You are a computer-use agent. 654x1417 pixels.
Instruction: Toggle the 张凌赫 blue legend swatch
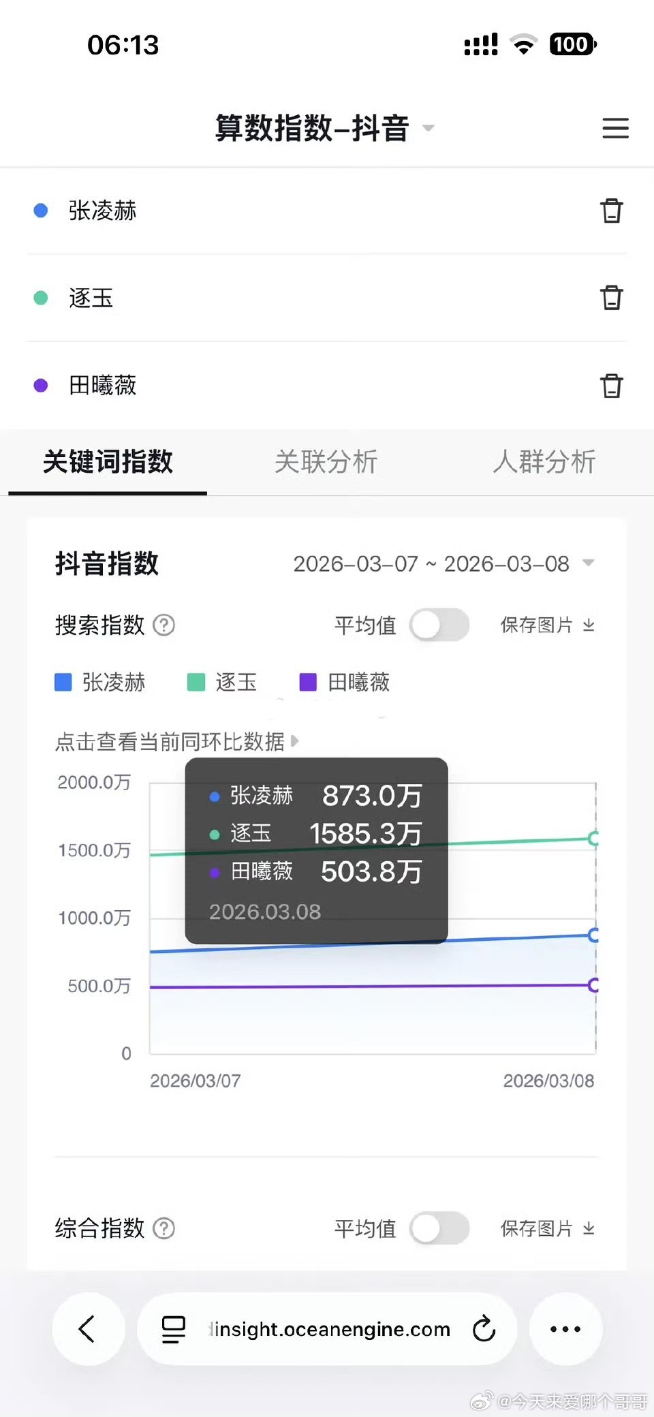pos(63,682)
